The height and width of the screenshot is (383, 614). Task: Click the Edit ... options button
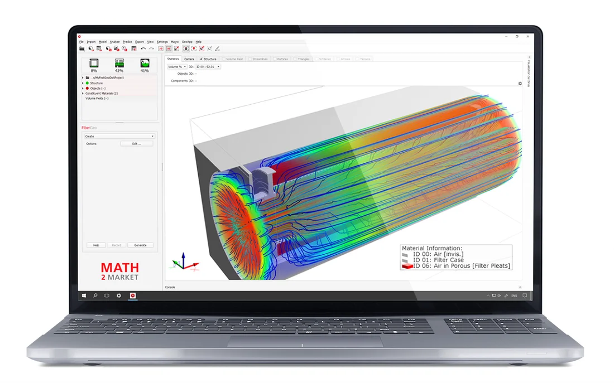click(x=136, y=144)
